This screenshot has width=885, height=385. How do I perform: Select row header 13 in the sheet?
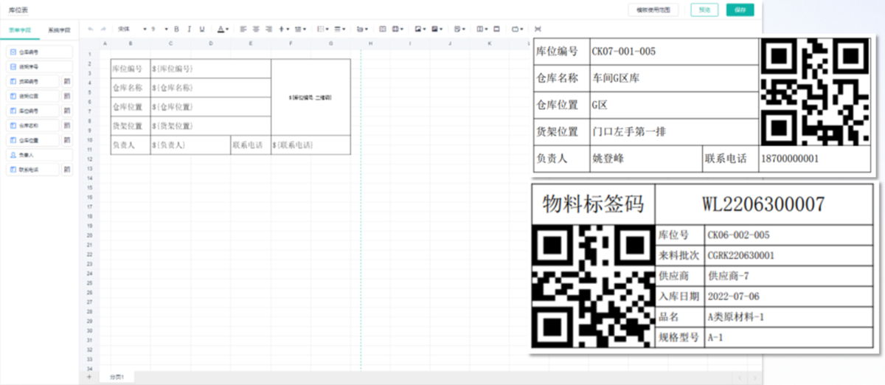[88, 169]
